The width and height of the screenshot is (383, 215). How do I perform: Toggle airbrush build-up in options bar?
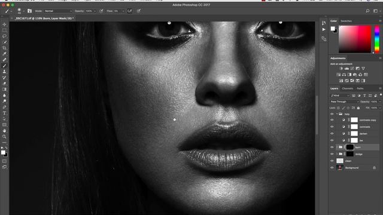click(130, 11)
